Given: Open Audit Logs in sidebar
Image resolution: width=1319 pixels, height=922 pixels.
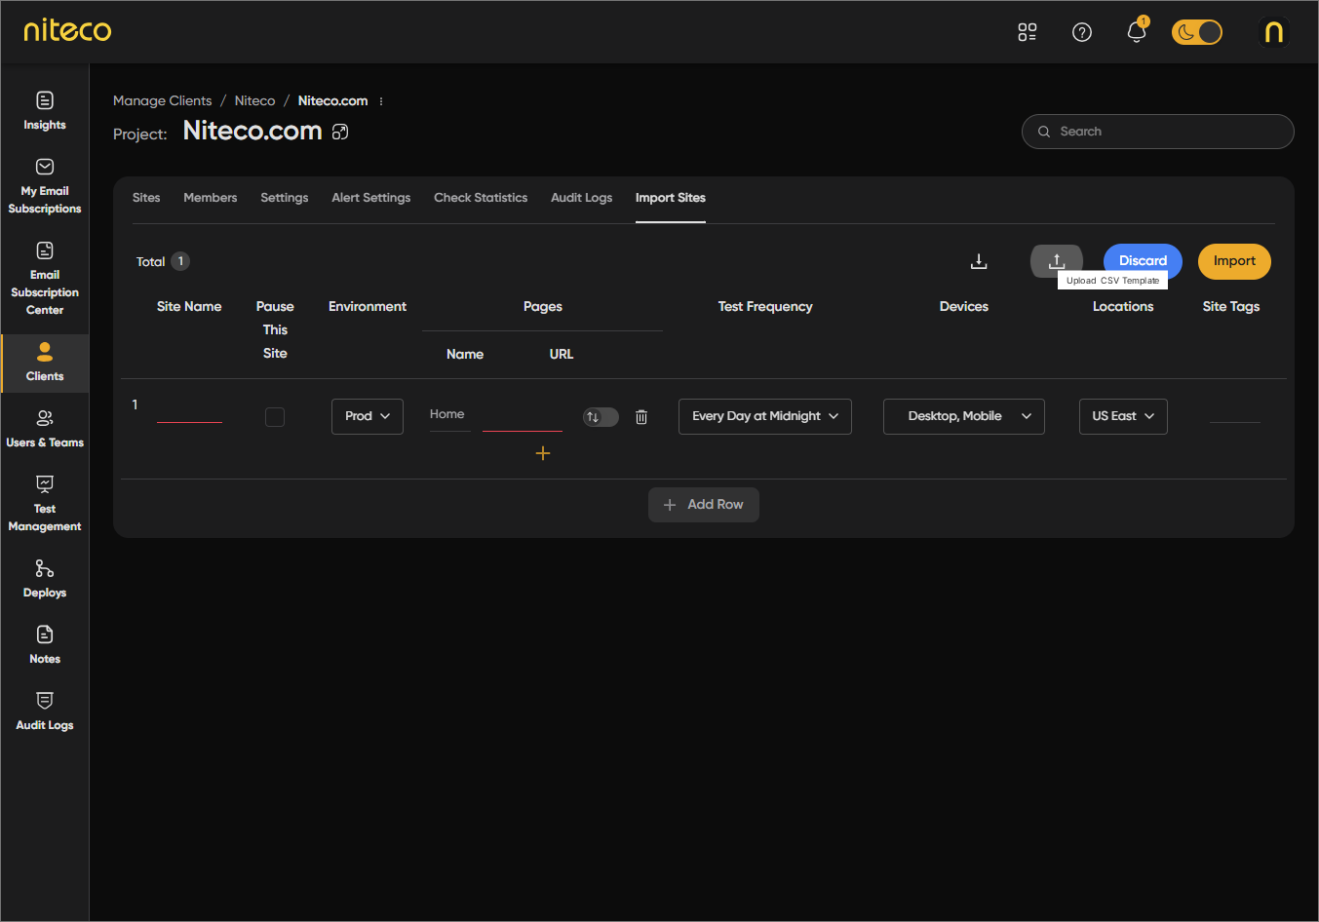Looking at the screenshot, I should pos(45,711).
